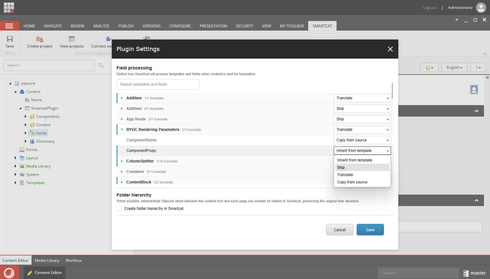Click the Search templates and fields input
490x279 pixels.
(158, 84)
